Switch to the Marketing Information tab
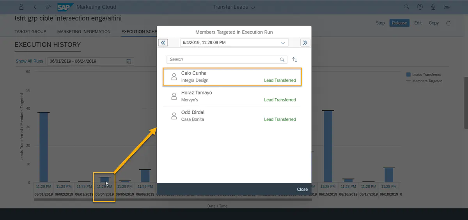468x220 pixels. click(84, 32)
